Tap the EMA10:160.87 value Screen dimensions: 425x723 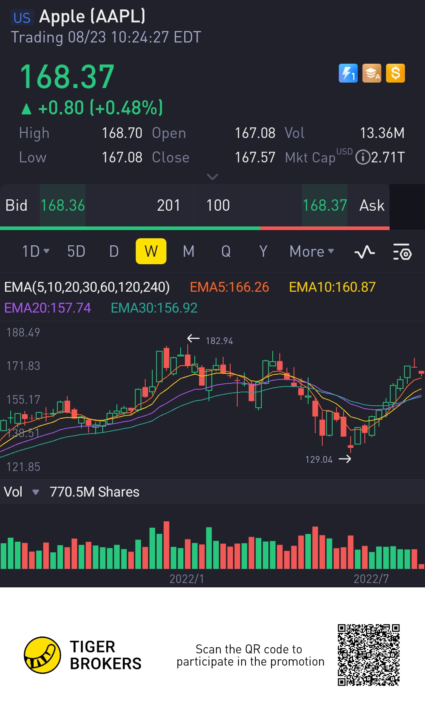point(332,287)
